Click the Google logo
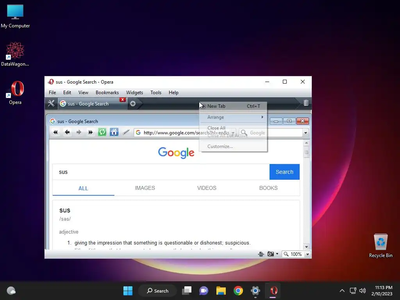400x300 pixels. pyautogui.click(x=176, y=153)
